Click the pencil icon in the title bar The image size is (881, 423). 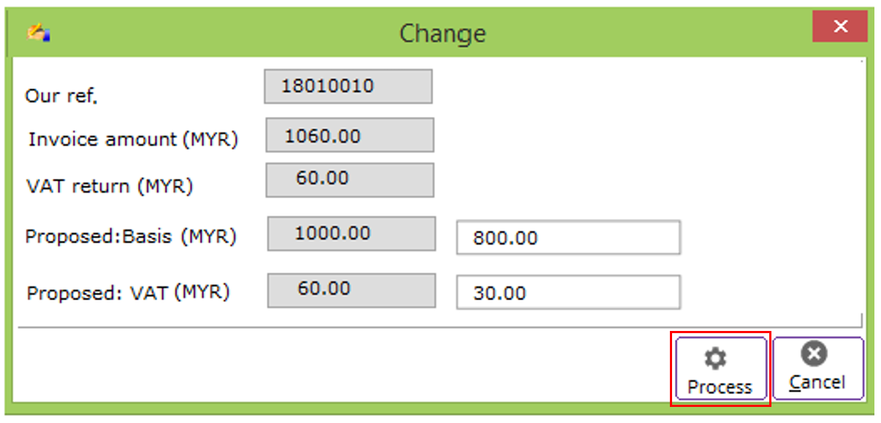[x=38, y=33]
